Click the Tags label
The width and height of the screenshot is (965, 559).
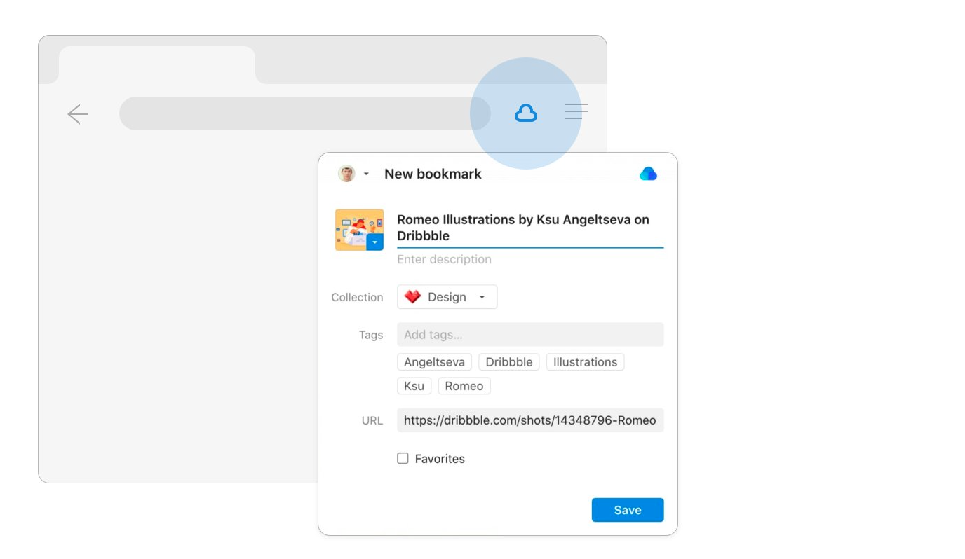pyautogui.click(x=371, y=335)
